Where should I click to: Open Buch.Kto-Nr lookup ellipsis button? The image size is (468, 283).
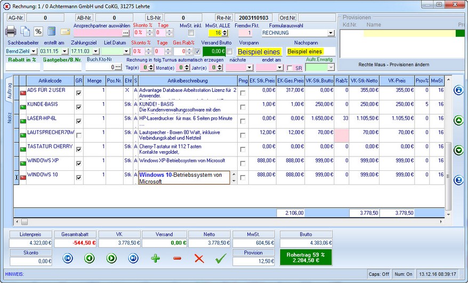[118, 67]
